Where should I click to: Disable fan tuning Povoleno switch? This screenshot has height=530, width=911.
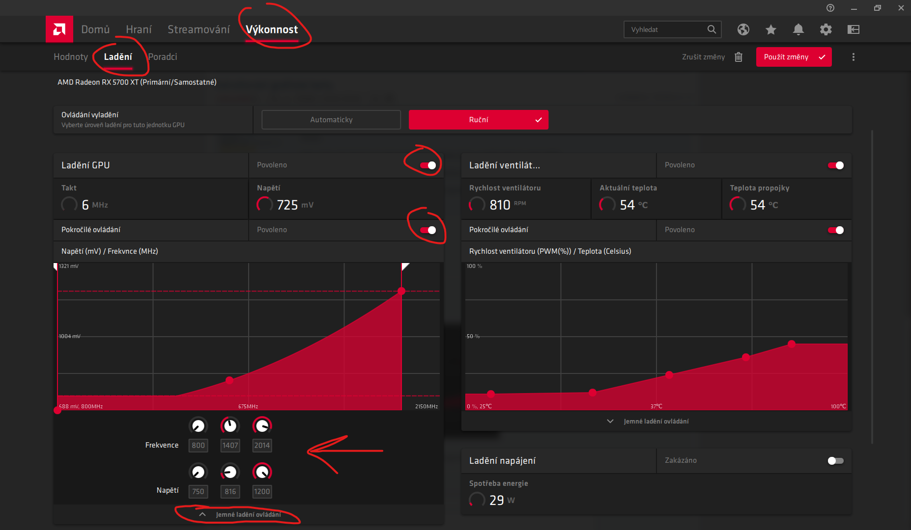click(836, 165)
